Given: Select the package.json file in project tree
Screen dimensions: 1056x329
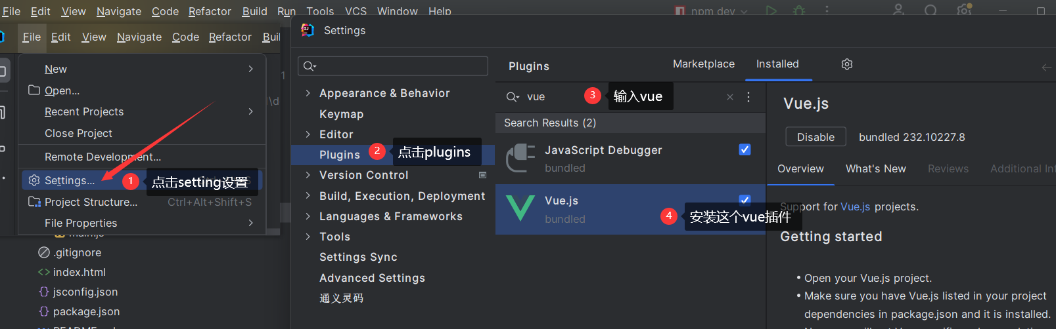Looking at the screenshot, I should pyautogui.click(x=86, y=311).
